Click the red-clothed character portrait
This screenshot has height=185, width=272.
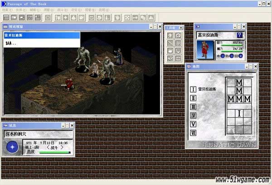205,50
